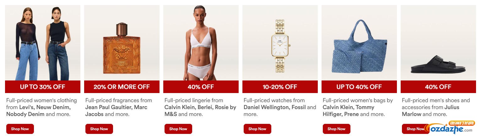Select the 10-20% OFF watches banner
482x138 pixels.
click(280, 87)
